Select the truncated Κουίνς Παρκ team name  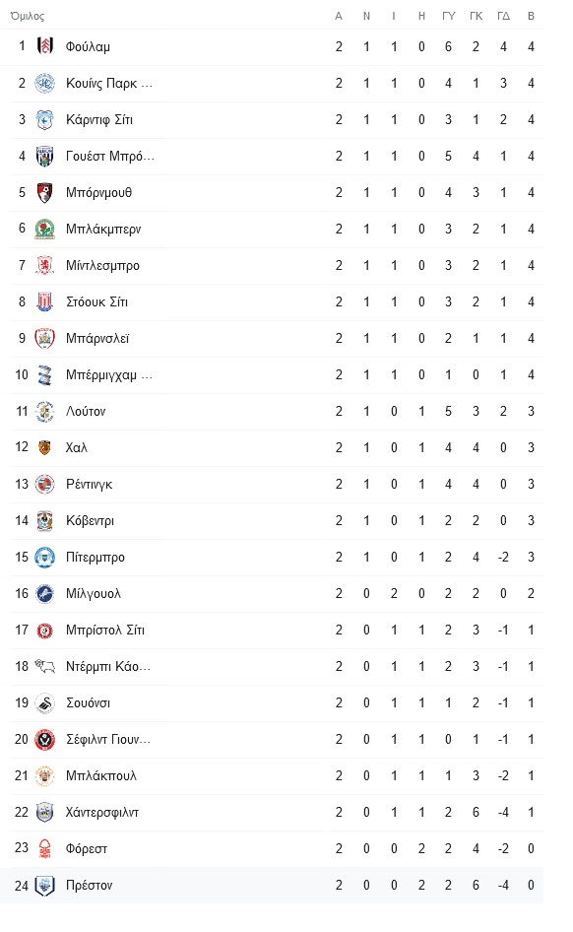coord(109,83)
